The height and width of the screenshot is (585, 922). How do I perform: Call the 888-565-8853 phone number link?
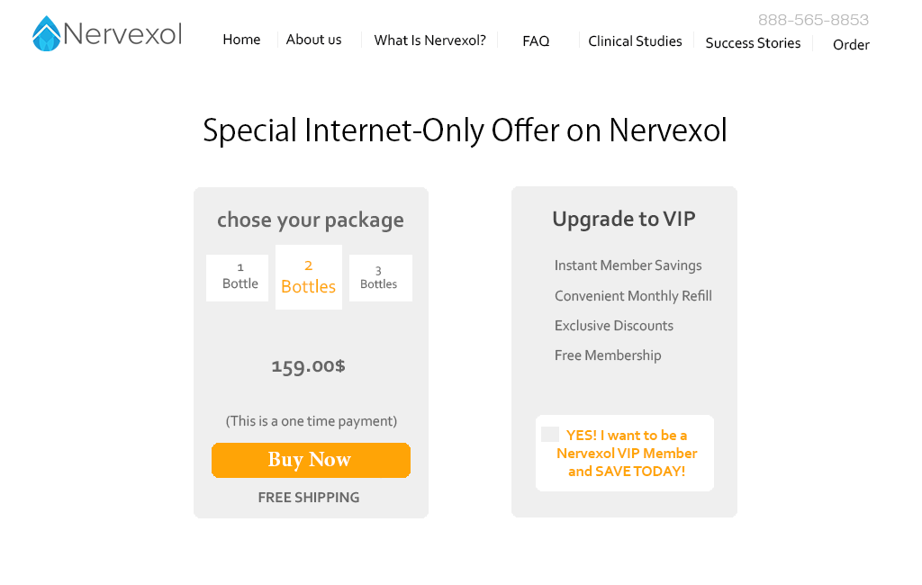coord(813,20)
